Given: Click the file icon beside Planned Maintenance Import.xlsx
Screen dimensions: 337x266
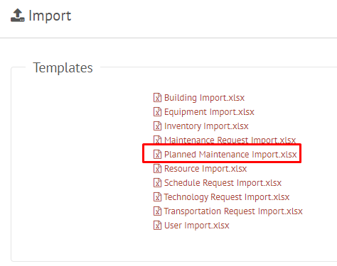Looking at the screenshot, I should [157, 154].
